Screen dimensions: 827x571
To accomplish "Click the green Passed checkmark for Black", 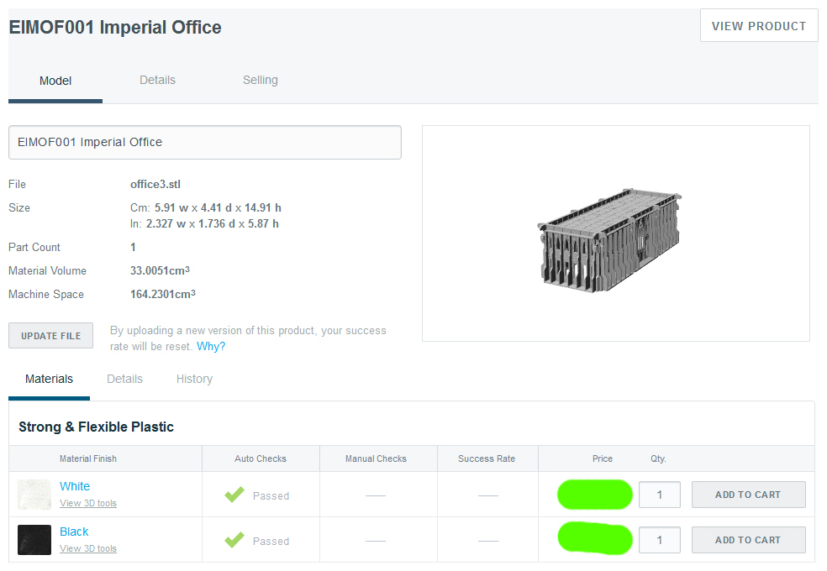I will pyautogui.click(x=234, y=541).
